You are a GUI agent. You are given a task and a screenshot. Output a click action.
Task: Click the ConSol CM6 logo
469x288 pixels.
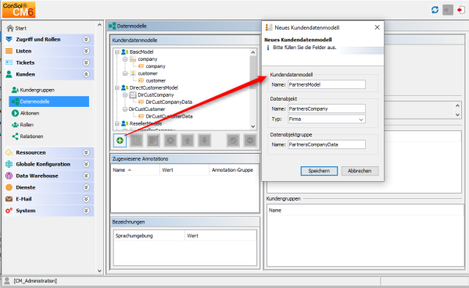[x=19, y=10]
